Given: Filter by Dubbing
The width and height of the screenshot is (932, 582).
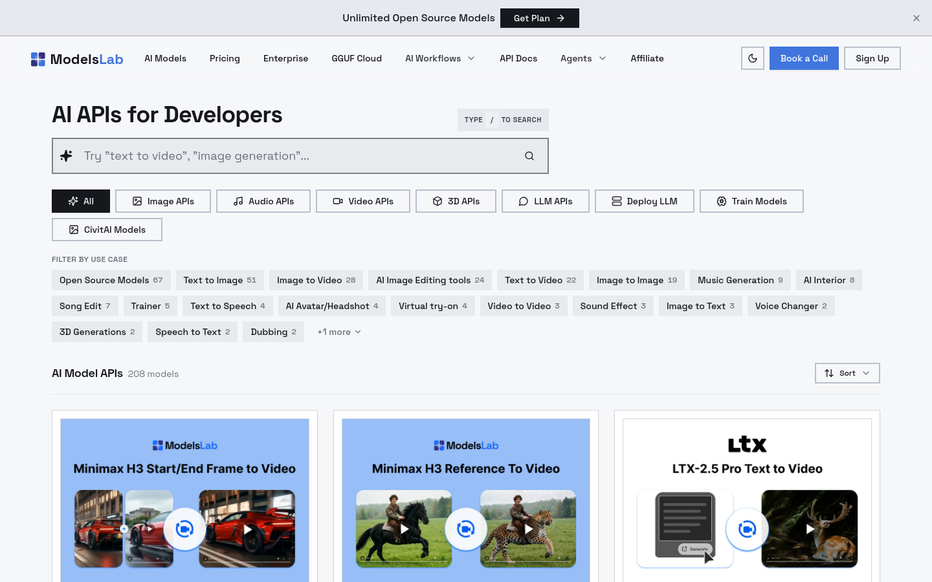Looking at the screenshot, I should 273,332.
